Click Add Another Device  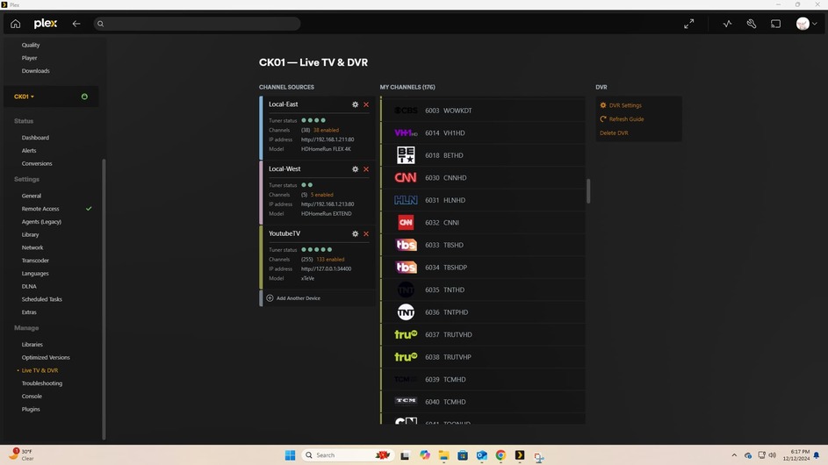(x=293, y=298)
